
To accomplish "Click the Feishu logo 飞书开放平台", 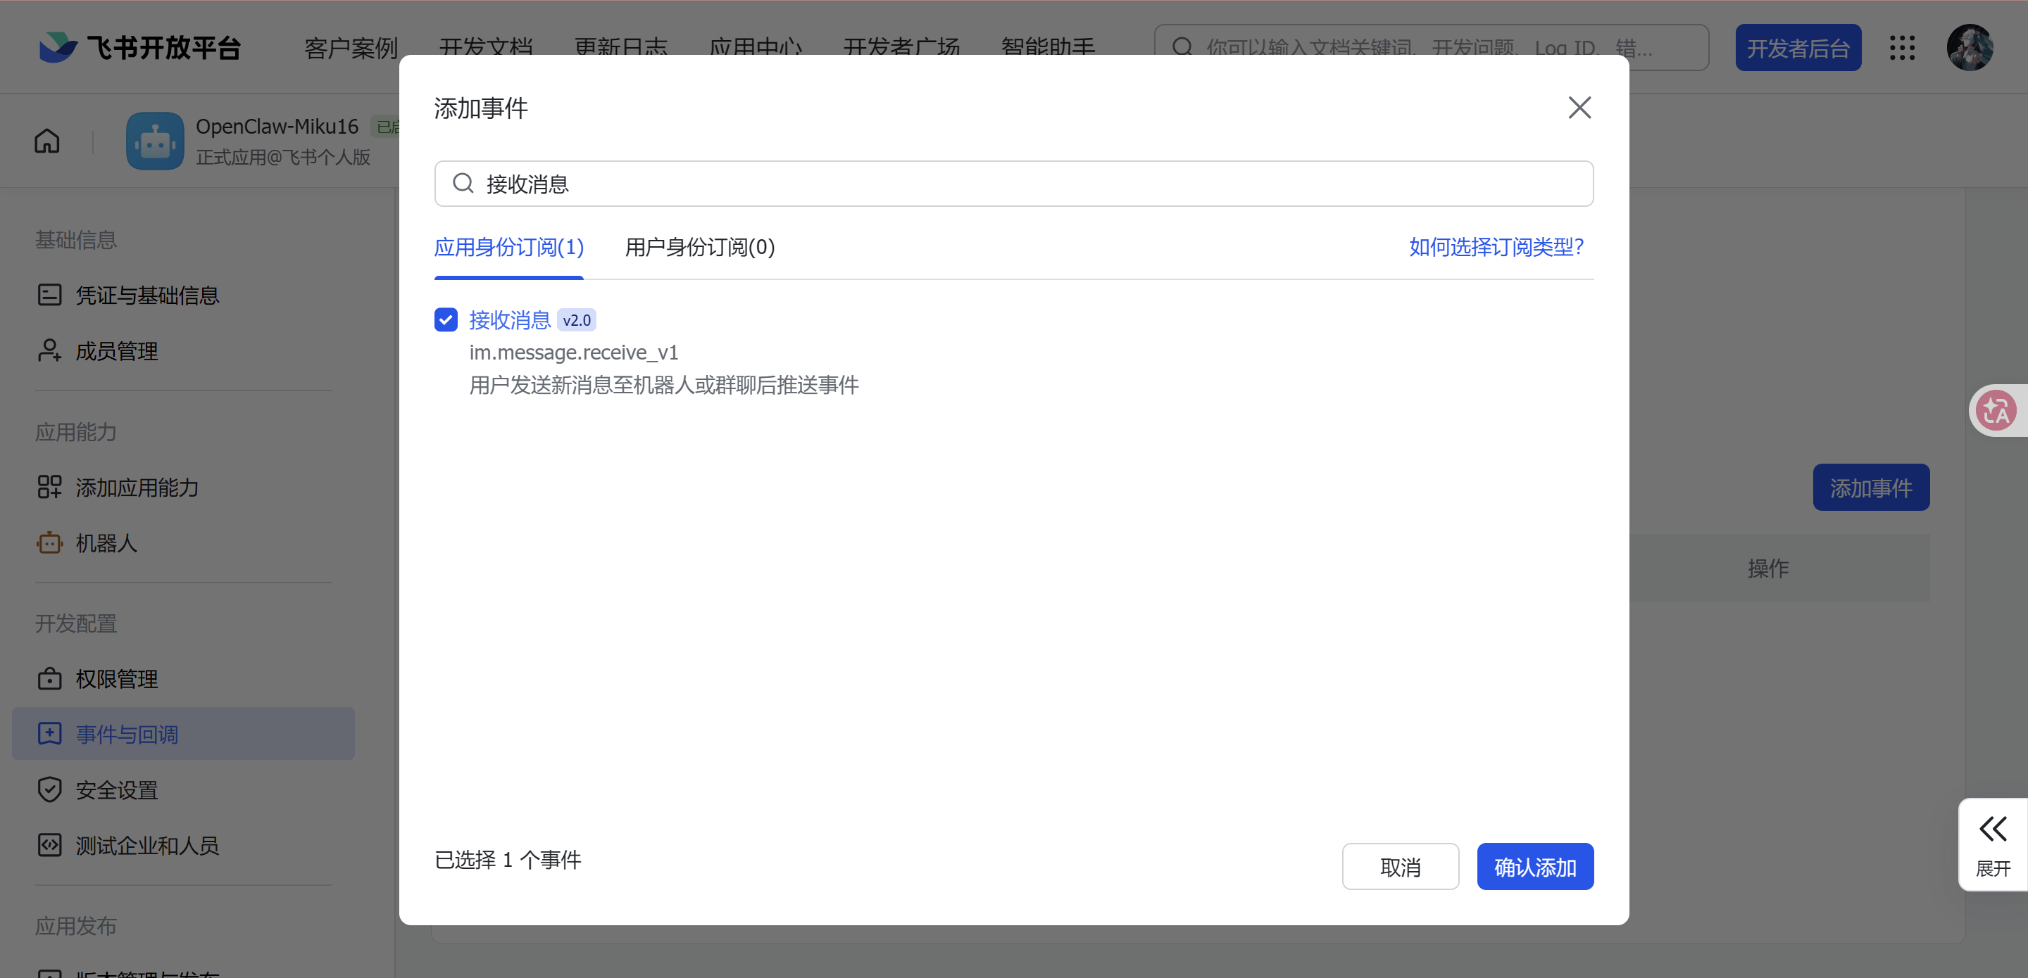I will [140, 48].
